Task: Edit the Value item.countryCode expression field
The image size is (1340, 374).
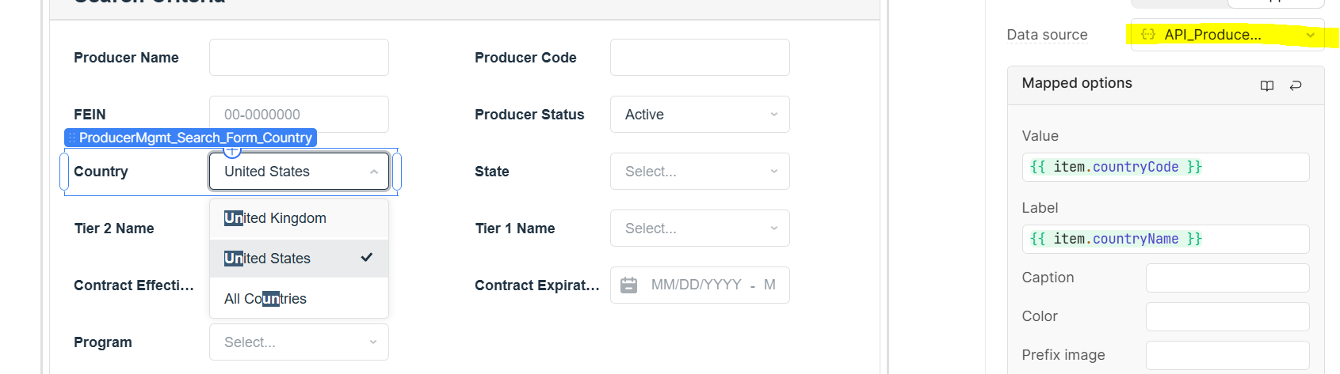Action: (1165, 167)
